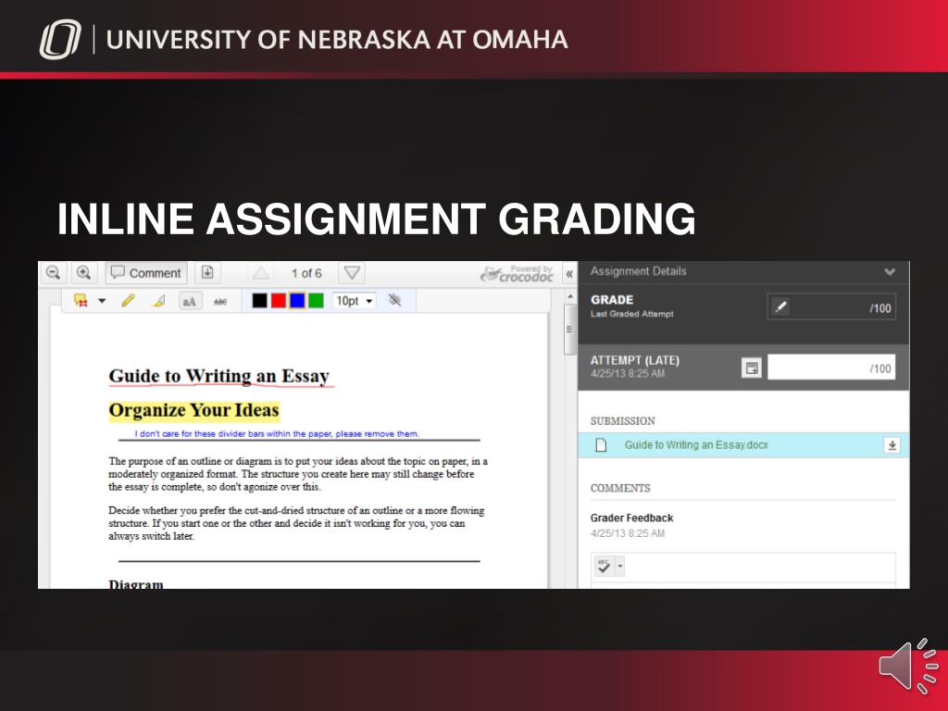Click the zoom in magnifier icon

83,273
